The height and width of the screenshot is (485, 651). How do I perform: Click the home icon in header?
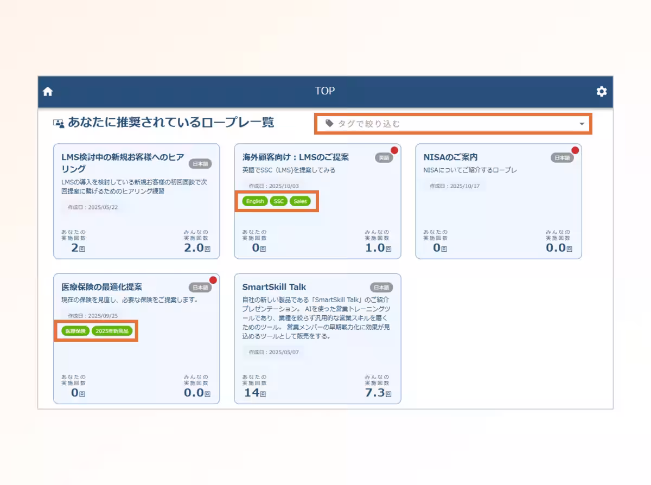pos(48,92)
